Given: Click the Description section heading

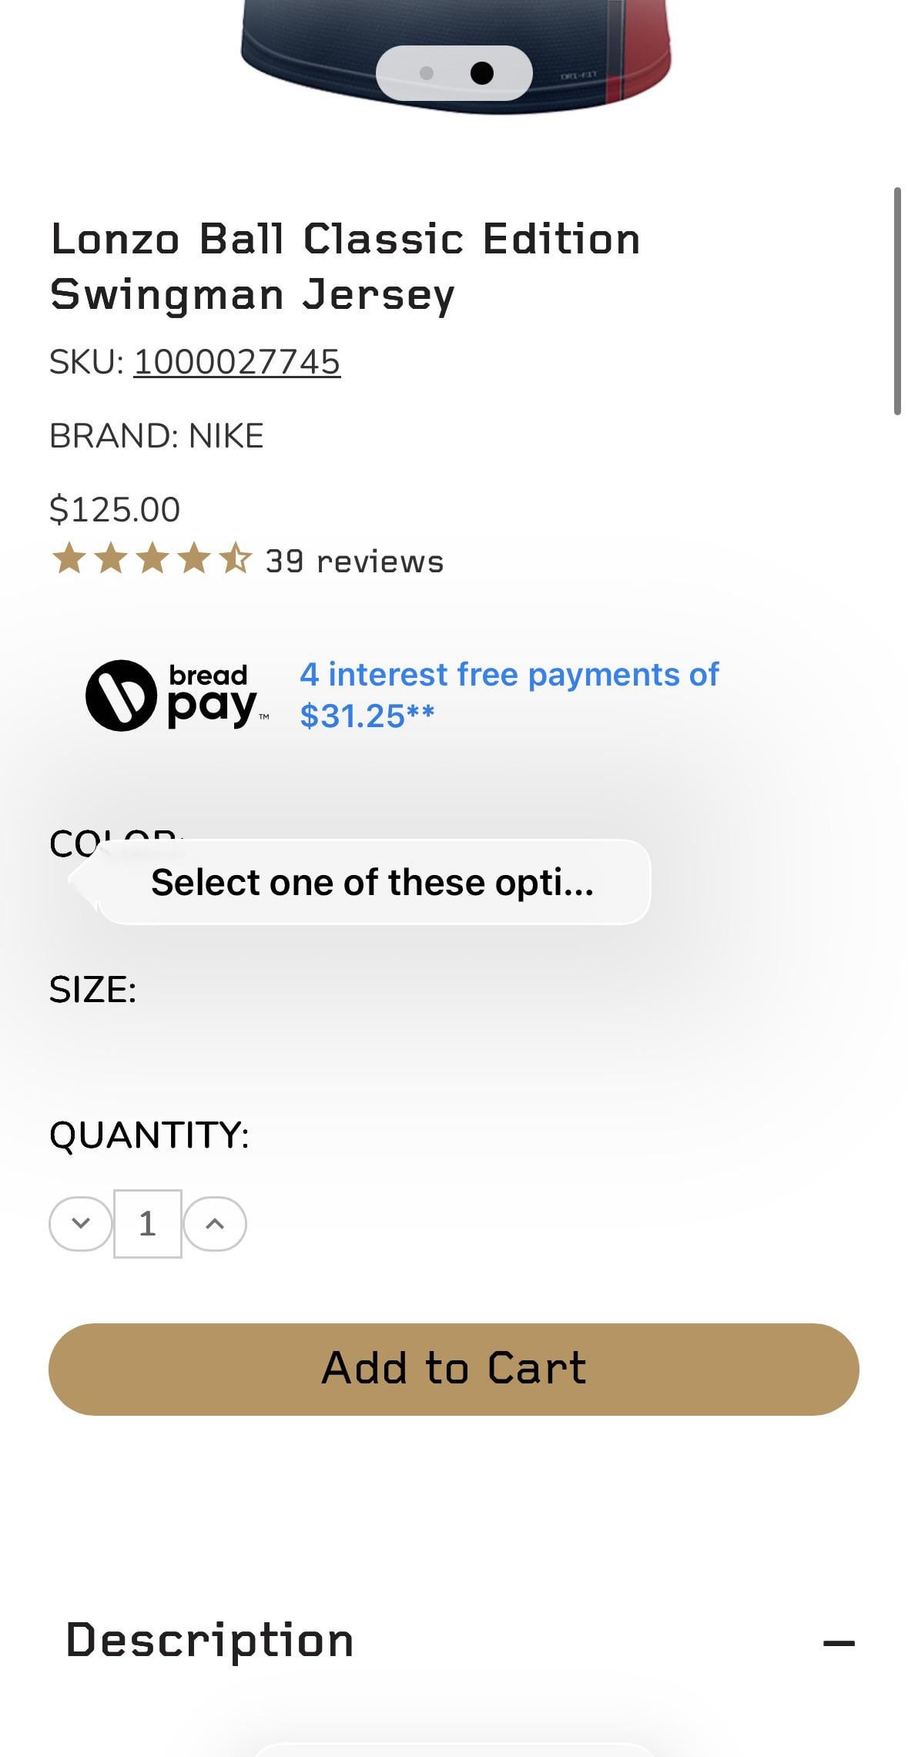Looking at the screenshot, I should (x=209, y=1640).
